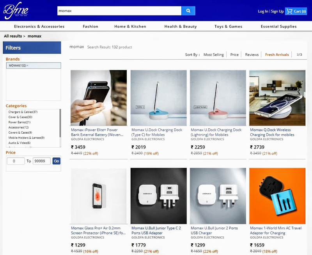Screen dimensions: 312x255
Task: Open Momax U.Bull Junior Type C title
Action: (x=156, y=231)
